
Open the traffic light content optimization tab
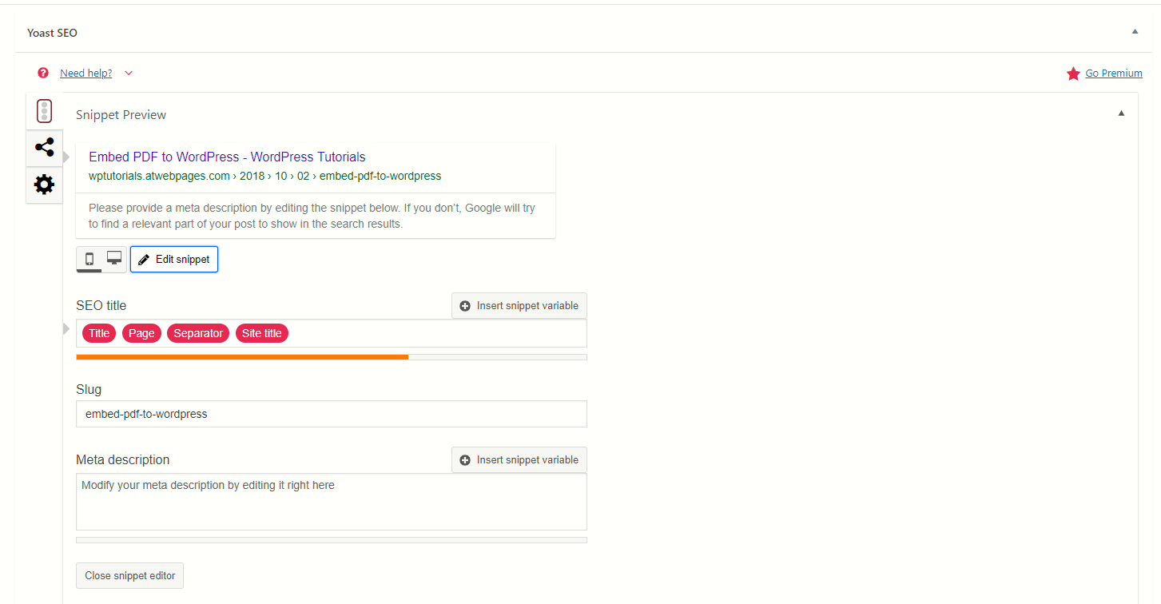pos(45,111)
